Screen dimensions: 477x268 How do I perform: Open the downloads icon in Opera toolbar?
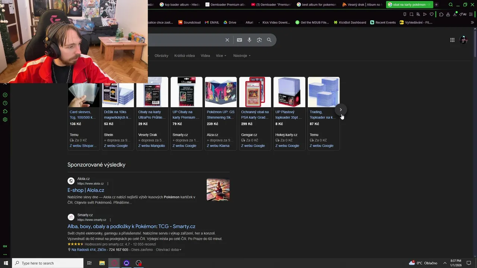[455, 14]
